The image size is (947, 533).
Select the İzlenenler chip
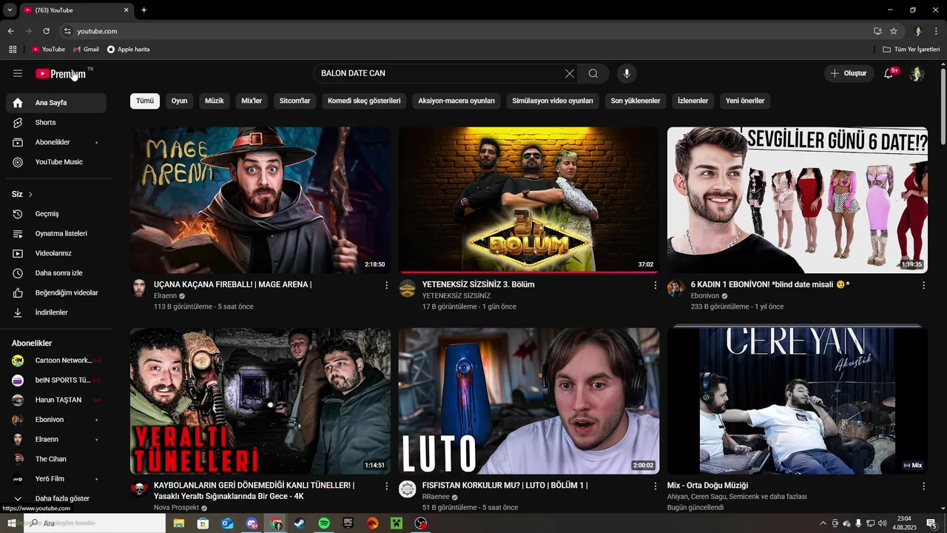[693, 101]
